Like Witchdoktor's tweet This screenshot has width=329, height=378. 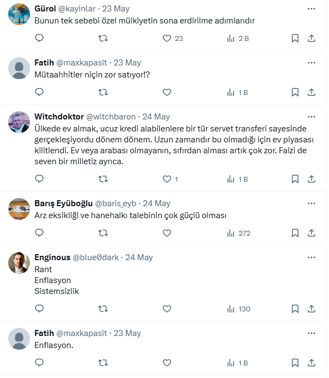(x=168, y=179)
